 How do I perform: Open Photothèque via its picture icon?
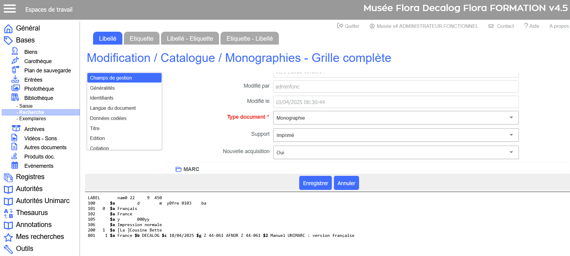[15, 88]
